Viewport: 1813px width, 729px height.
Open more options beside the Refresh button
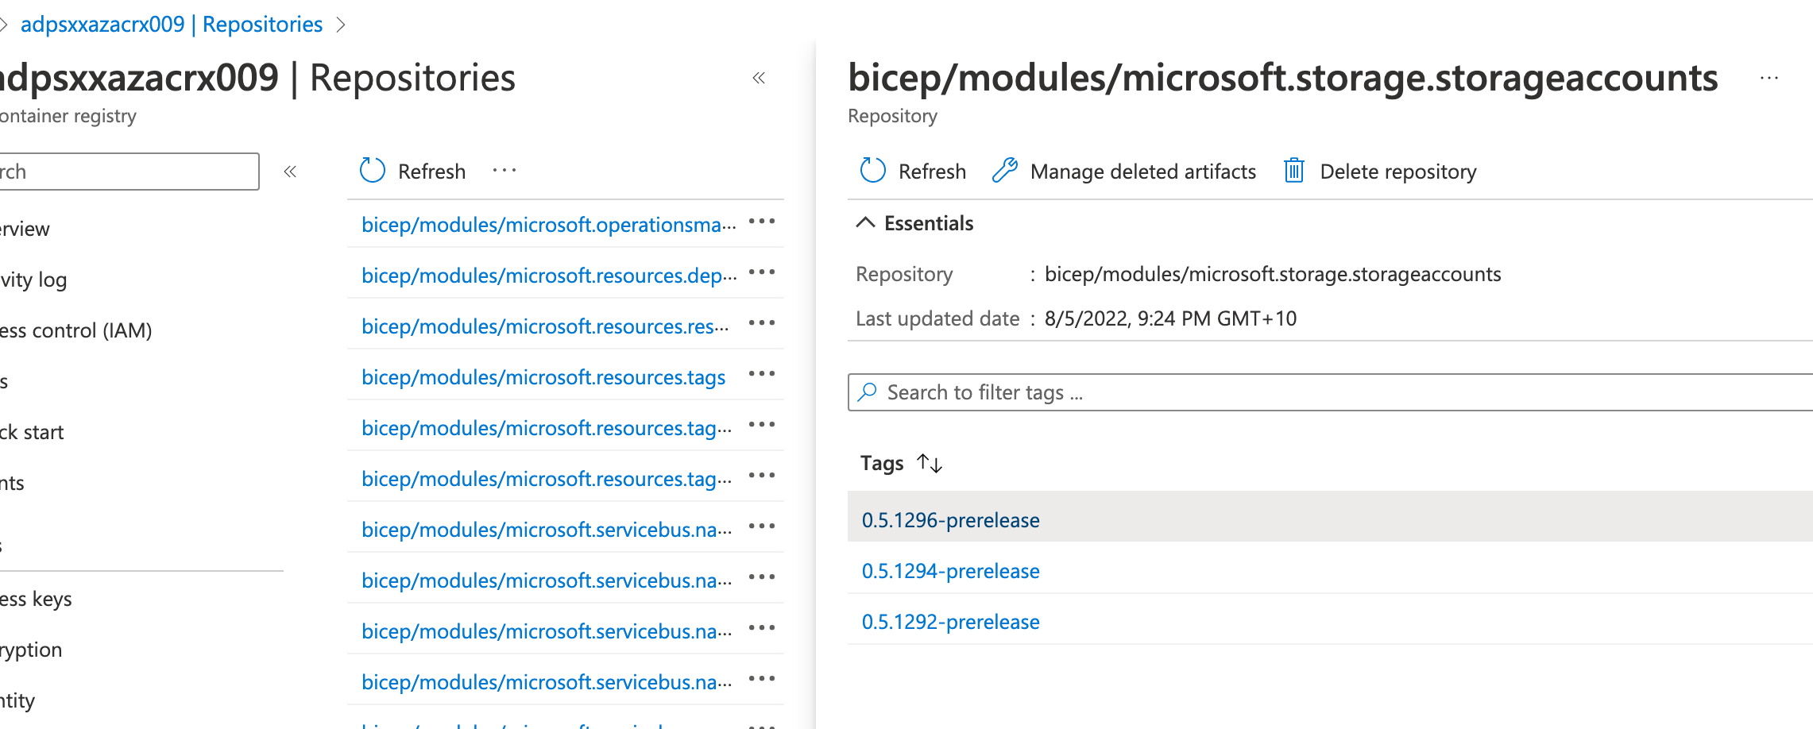(x=504, y=171)
